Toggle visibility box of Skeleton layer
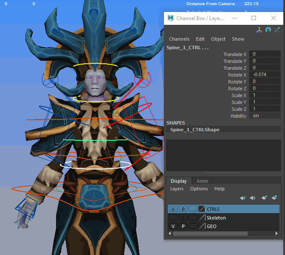The width and height of the screenshot is (285, 255). pos(173,217)
